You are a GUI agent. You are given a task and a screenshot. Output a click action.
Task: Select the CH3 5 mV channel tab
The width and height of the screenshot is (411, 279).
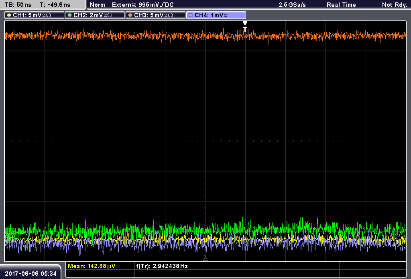(x=155, y=15)
